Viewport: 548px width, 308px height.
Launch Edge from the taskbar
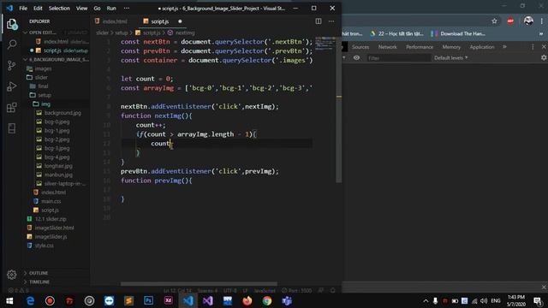(30, 300)
